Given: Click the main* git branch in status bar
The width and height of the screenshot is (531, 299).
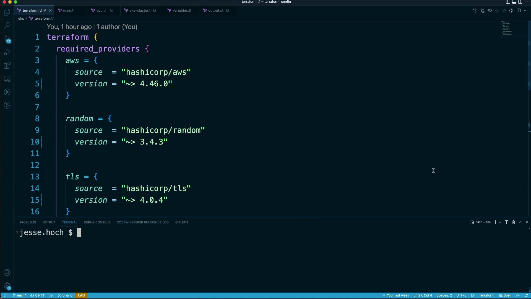Looking at the screenshot, I should (19, 295).
